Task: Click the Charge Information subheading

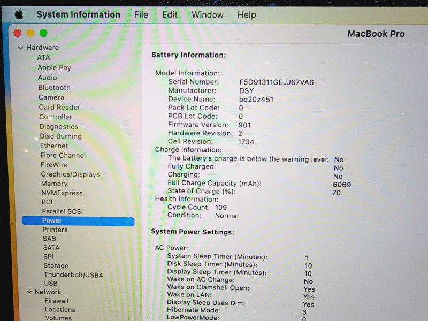Action: [x=188, y=150]
